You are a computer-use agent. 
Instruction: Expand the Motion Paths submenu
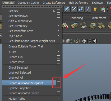pyautogui.click(x=32, y=99)
